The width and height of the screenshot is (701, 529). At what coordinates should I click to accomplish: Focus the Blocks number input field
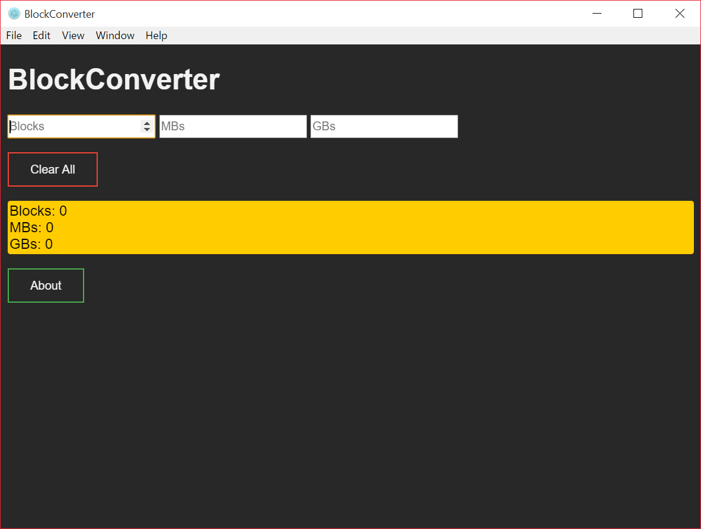pyautogui.click(x=81, y=126)
